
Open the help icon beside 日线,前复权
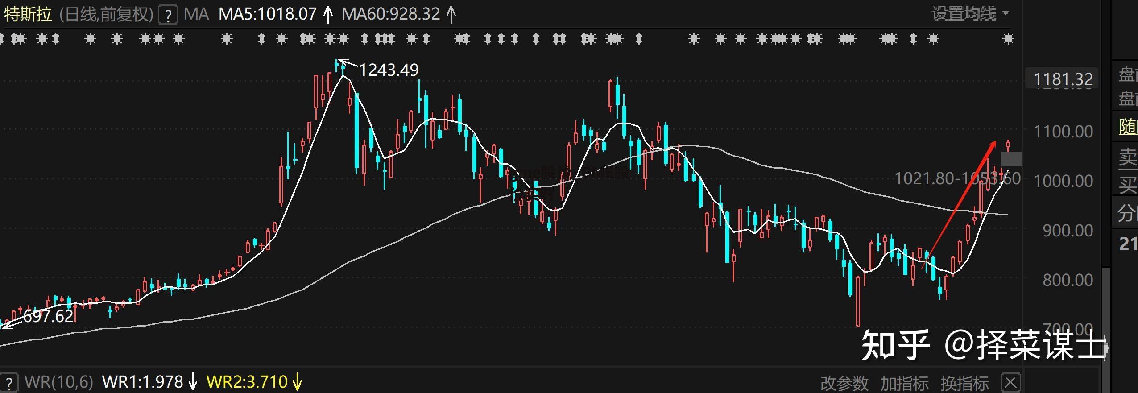point(168,16)
